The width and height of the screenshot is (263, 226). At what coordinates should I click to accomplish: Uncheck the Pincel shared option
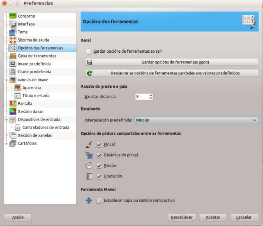point(99,144)
